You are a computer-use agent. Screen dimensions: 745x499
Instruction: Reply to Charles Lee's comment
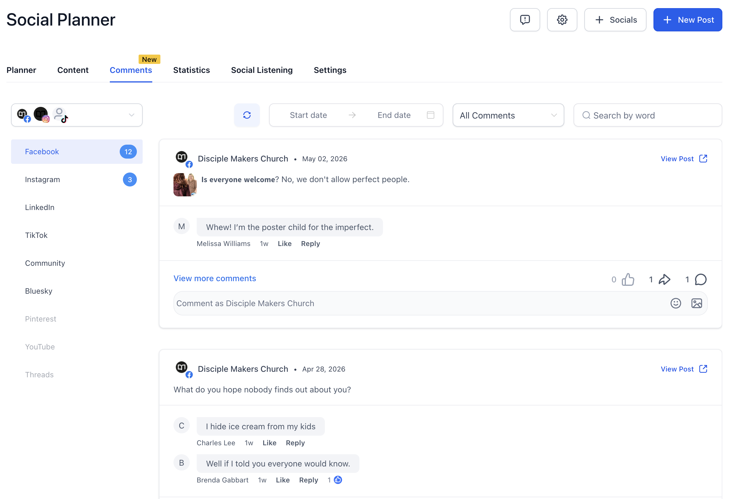(295, 443)
